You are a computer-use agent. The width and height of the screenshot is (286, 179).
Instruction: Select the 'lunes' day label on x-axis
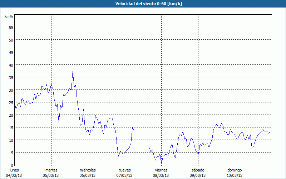pos(14,170)
